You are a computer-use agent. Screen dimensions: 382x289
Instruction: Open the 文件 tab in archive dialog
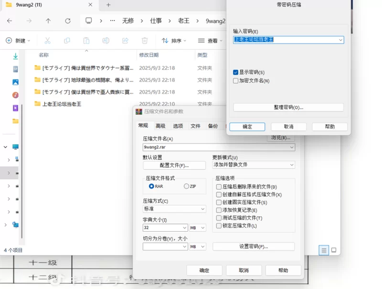[x=195, y=126]
